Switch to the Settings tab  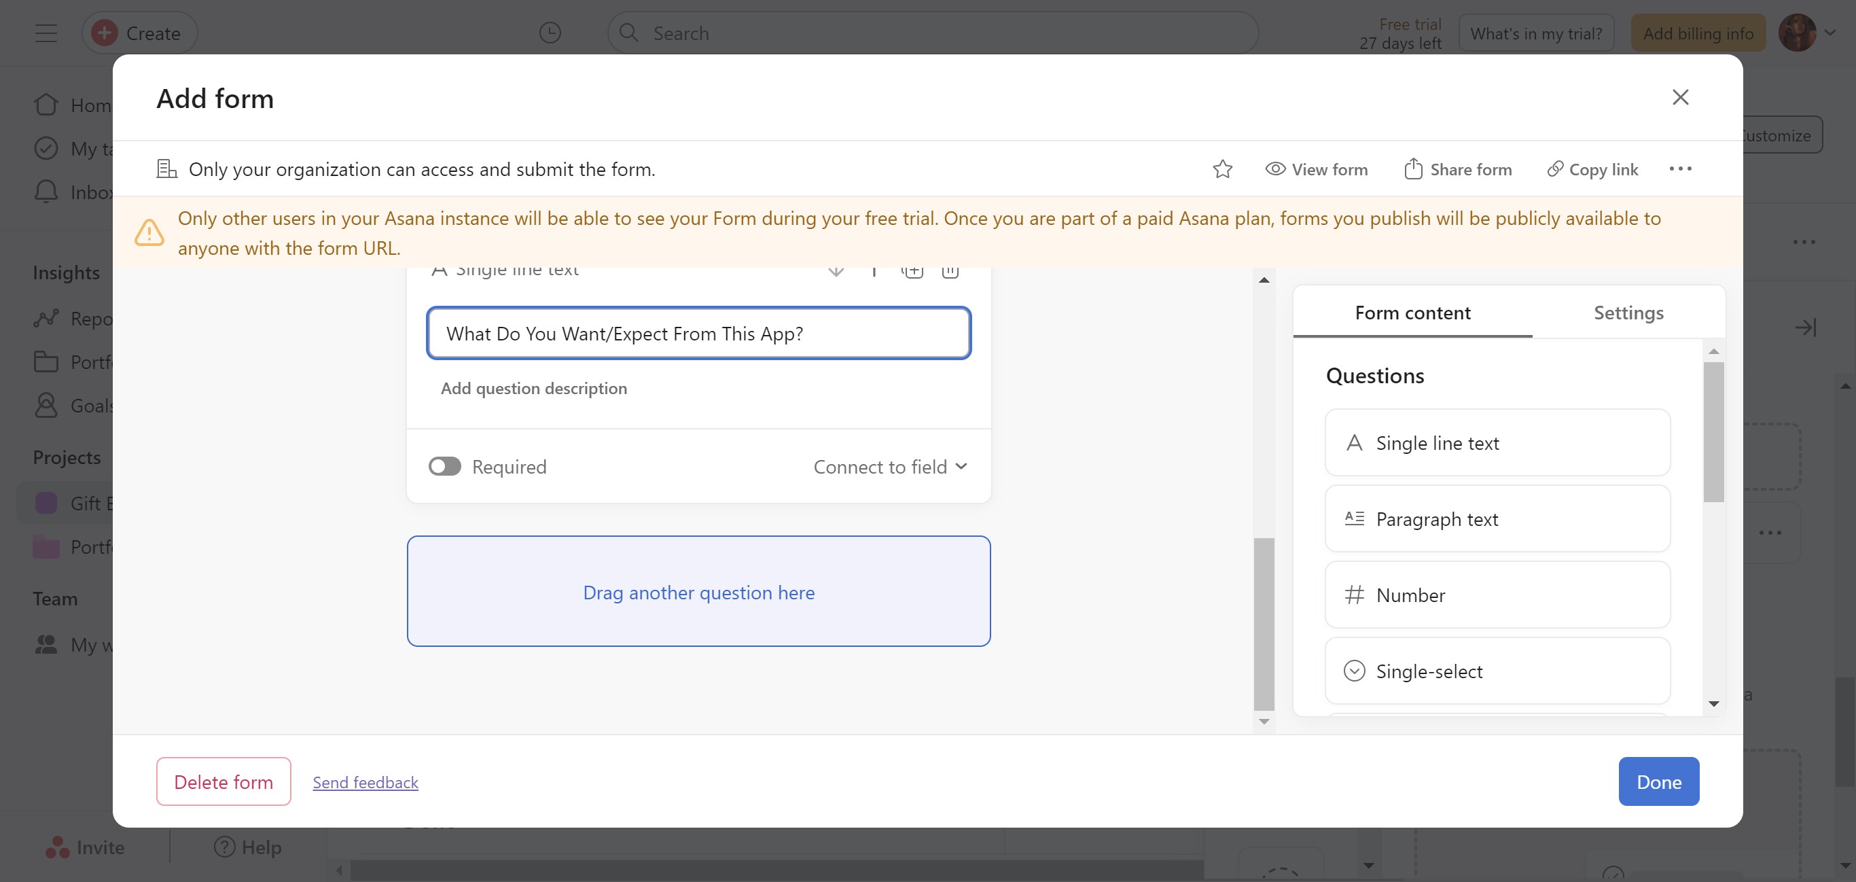pos(1628,313)
